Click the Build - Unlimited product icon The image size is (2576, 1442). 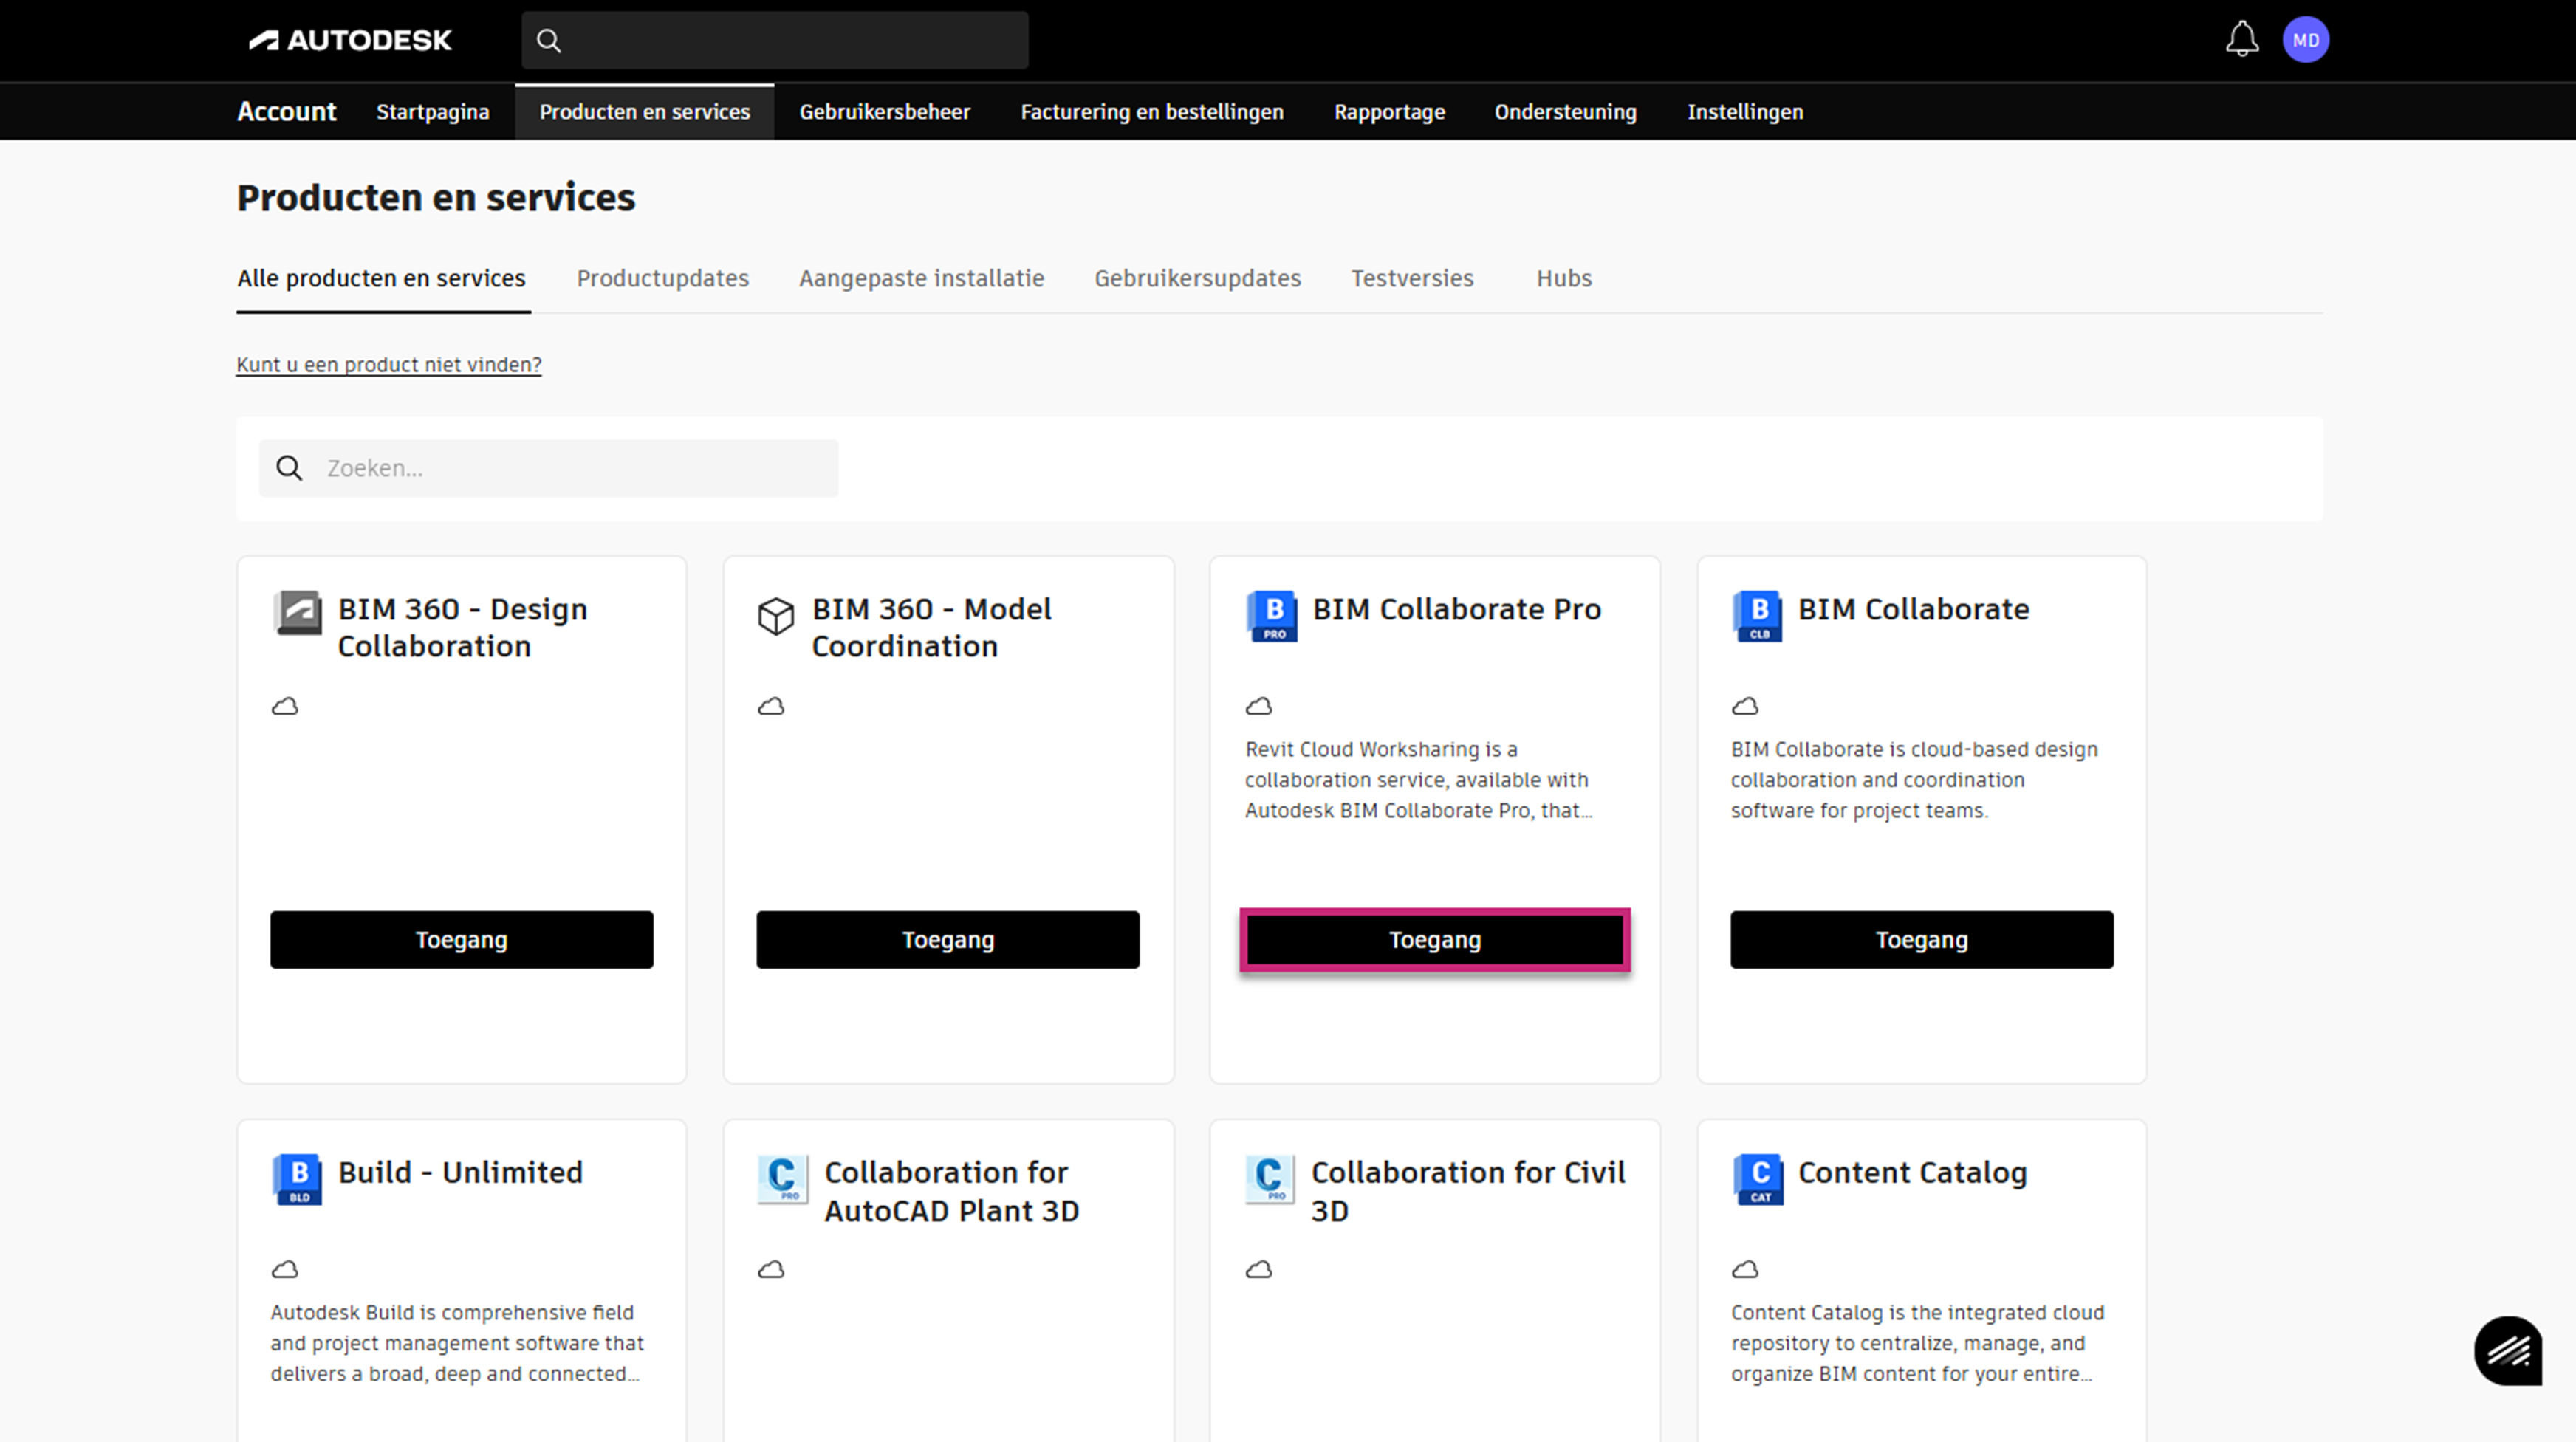(x=297, y=1179)
